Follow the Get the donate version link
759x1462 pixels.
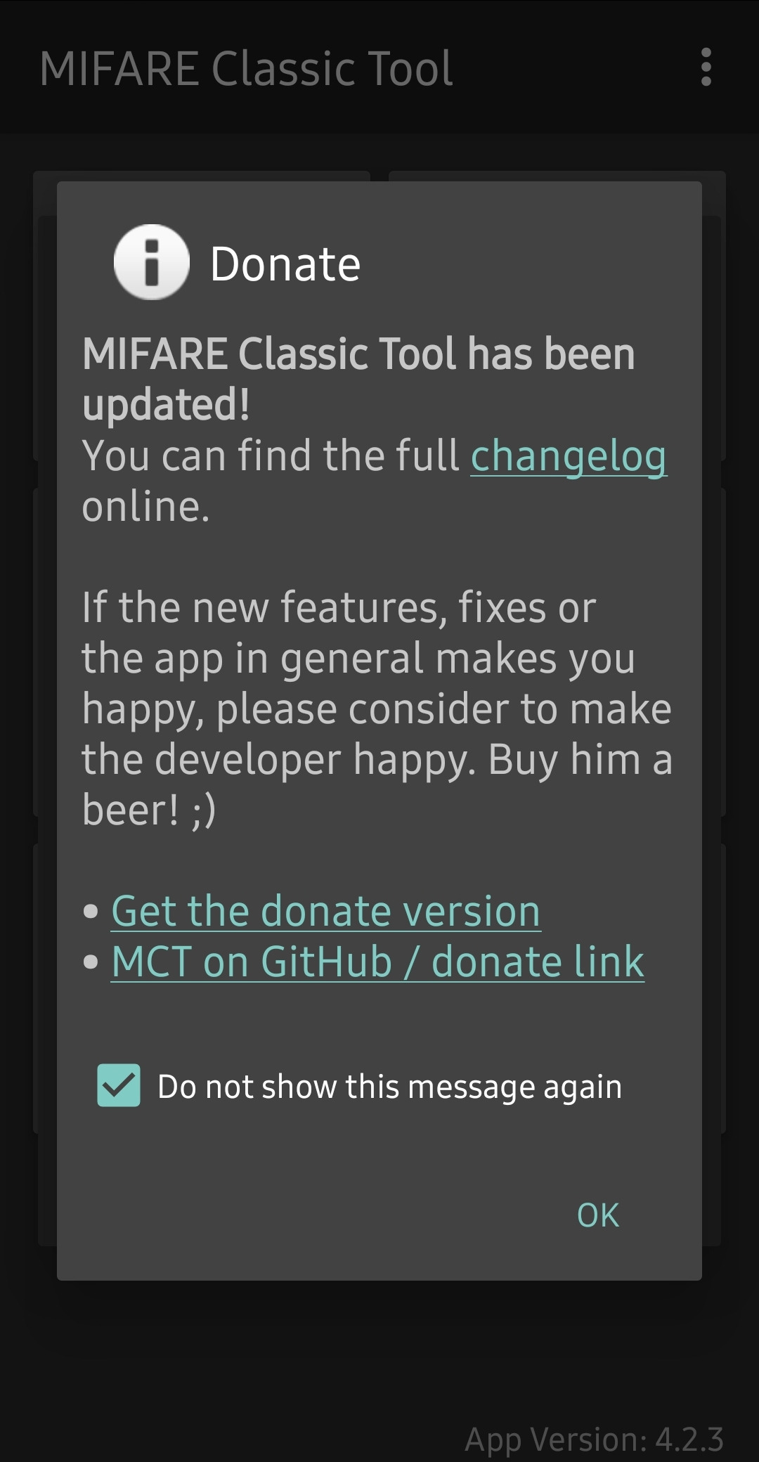[x=325, y=911]
